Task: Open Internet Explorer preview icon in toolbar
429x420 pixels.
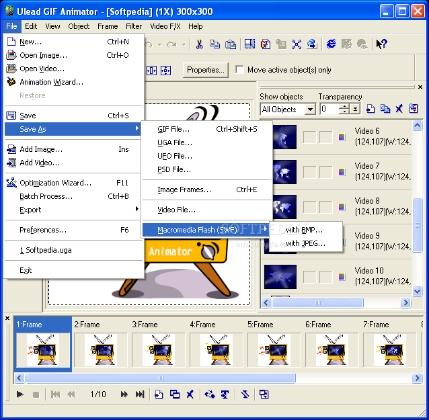Action: pos(331,44)
